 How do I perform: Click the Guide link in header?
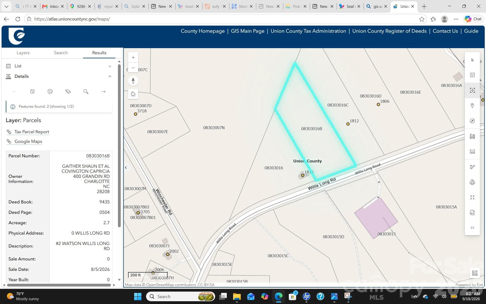point(471,31)
